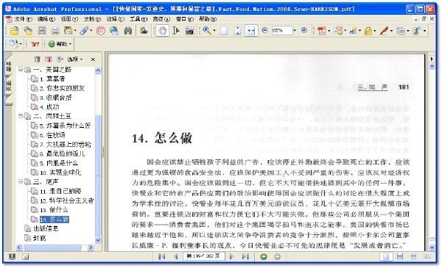Select bookmark 出版信息
This screenshot has height=268, width=442.
(x=46, y=228)
